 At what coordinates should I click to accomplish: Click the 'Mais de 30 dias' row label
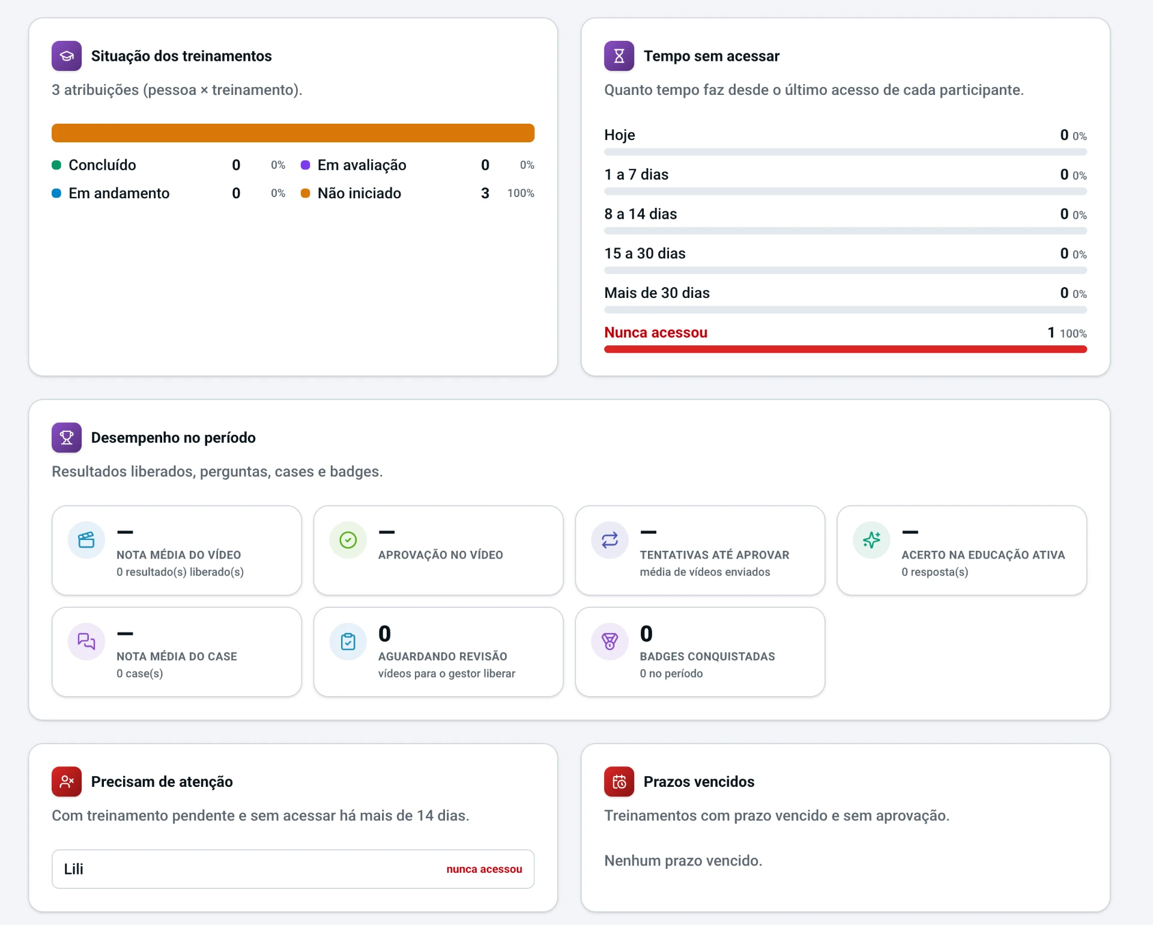tap(657, 293)
